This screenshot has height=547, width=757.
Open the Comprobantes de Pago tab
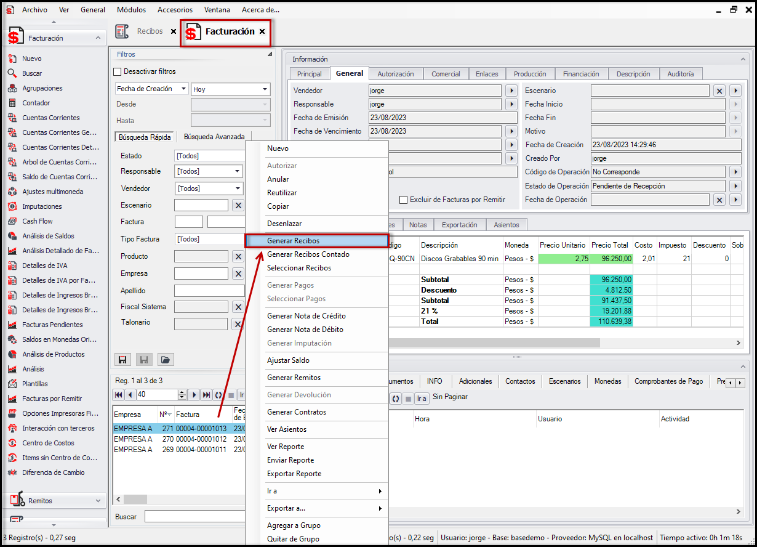click(x=668, y=381)
